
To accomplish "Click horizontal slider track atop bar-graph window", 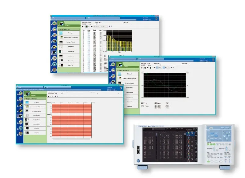I will pyautogui.click(x=112, y=22).
